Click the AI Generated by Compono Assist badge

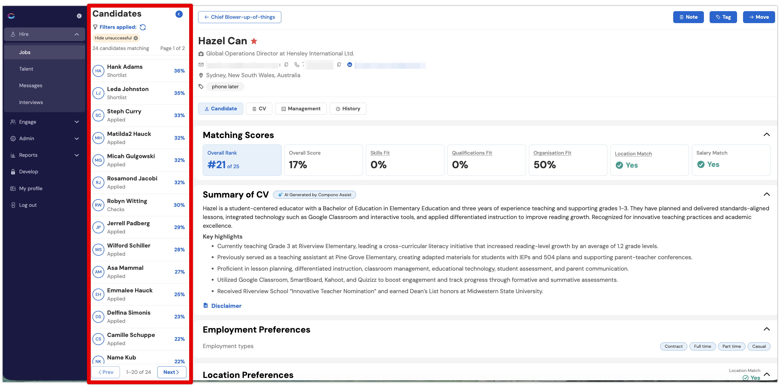(x=314, y=195)
